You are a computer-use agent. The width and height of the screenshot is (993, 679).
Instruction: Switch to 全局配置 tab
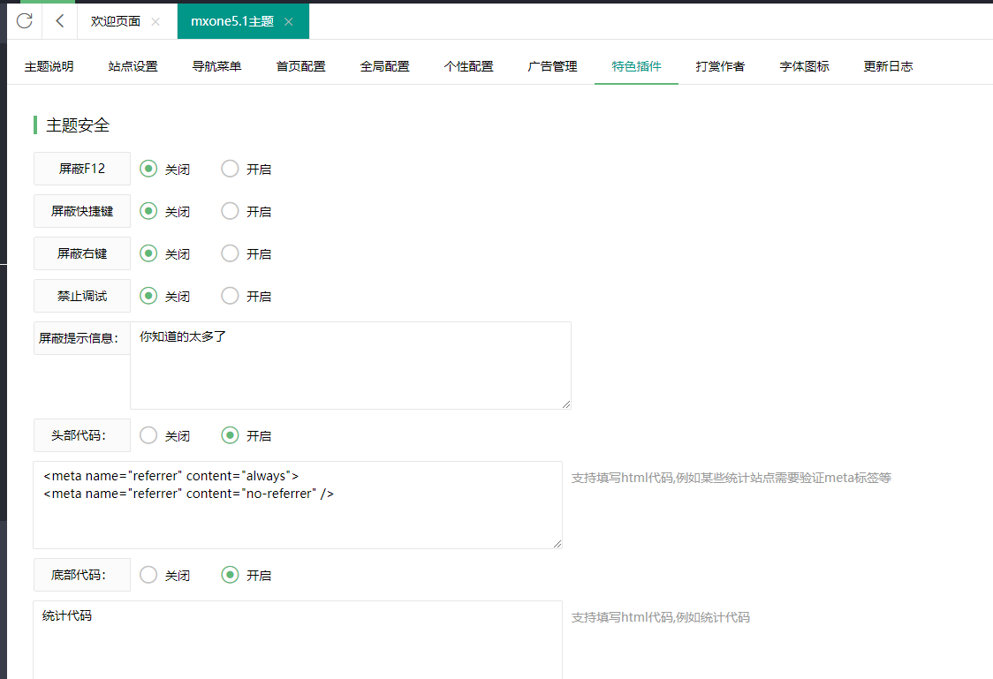click(384, 66)
